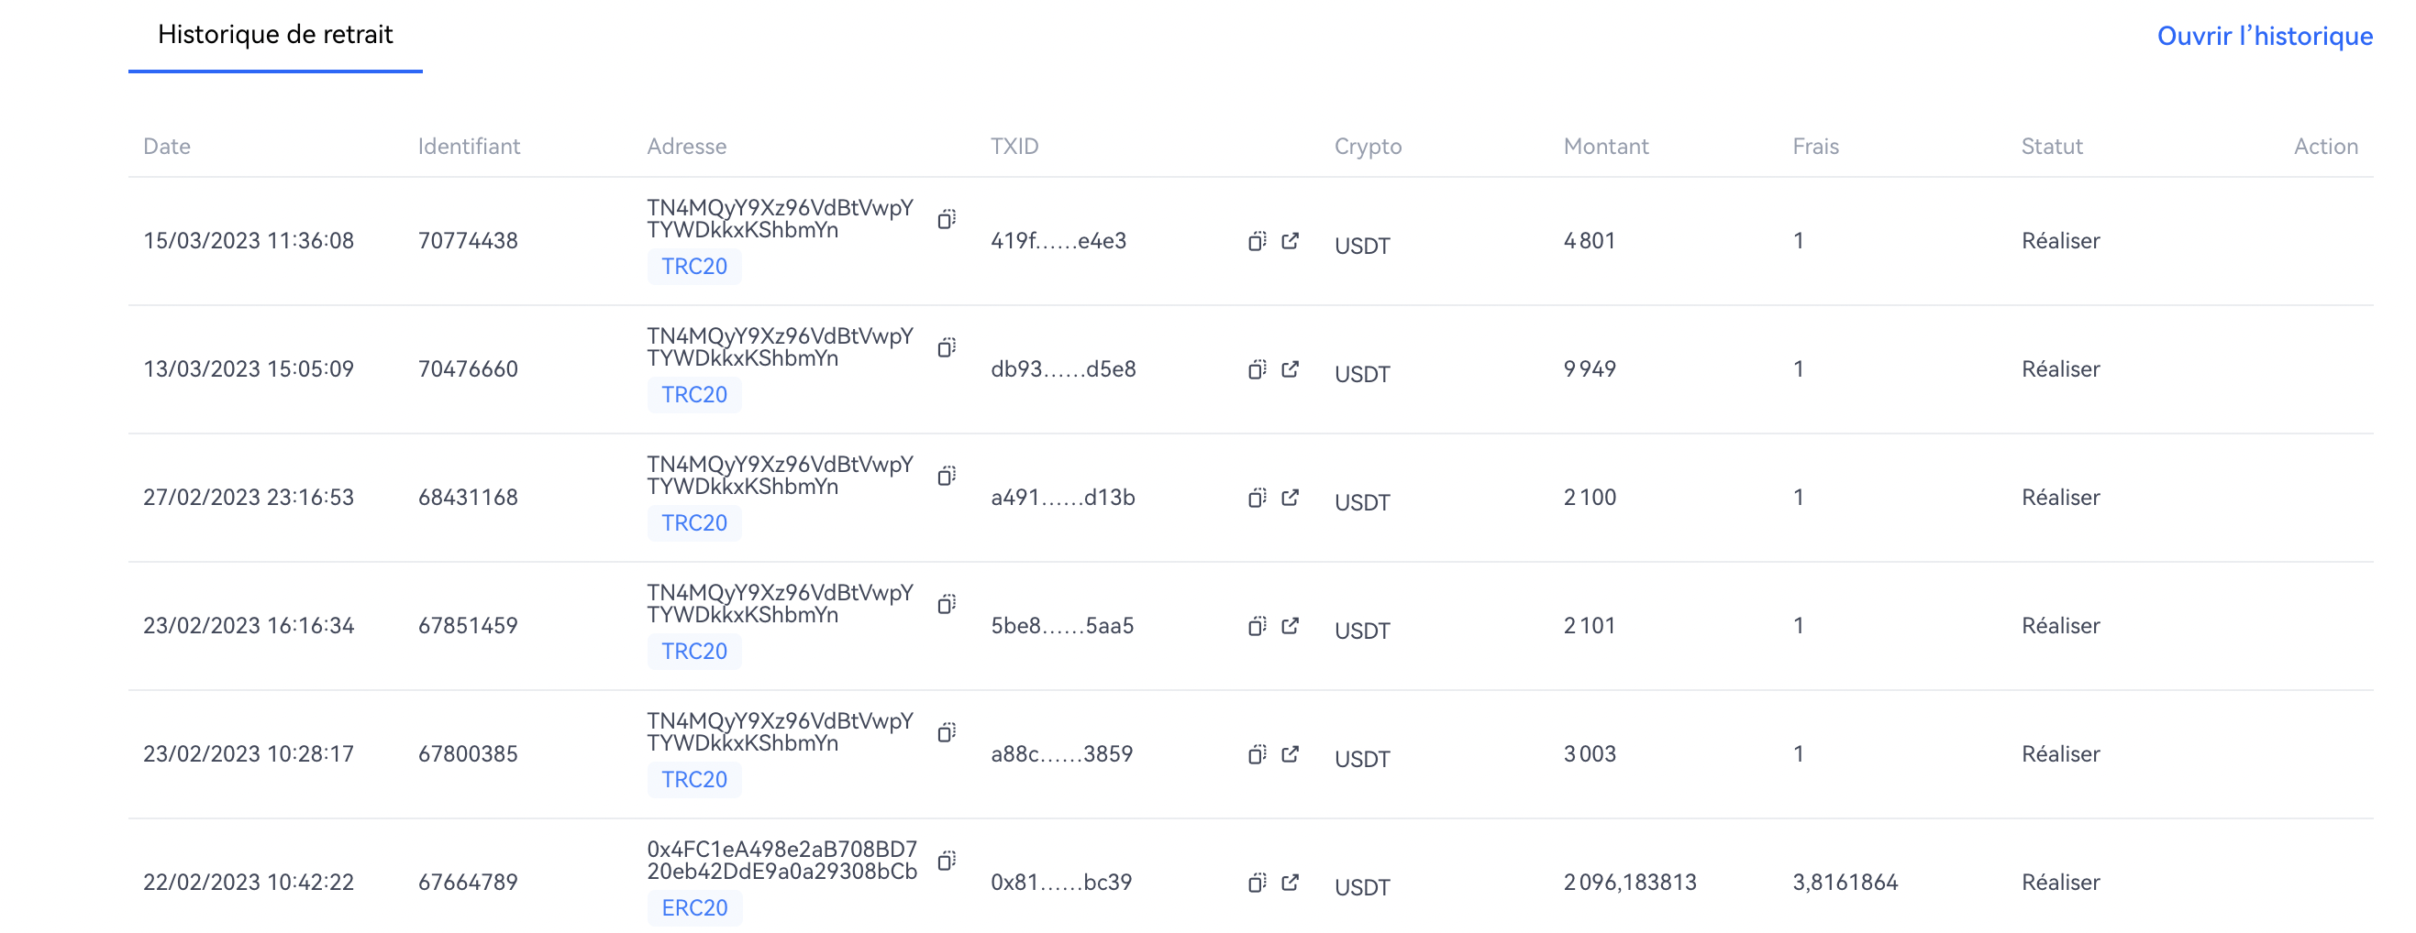
Task: Click TRC20 tag on 13/03/2023 withdrawal
Action: tap(694, 395)
